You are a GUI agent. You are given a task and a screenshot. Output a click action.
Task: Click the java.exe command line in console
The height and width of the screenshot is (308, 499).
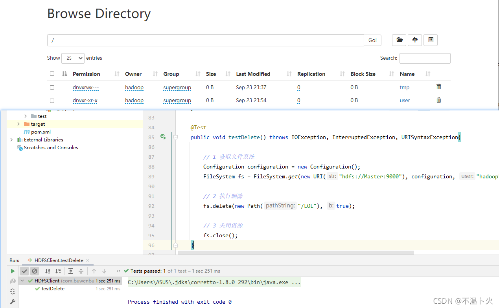(x=214, y=282)
